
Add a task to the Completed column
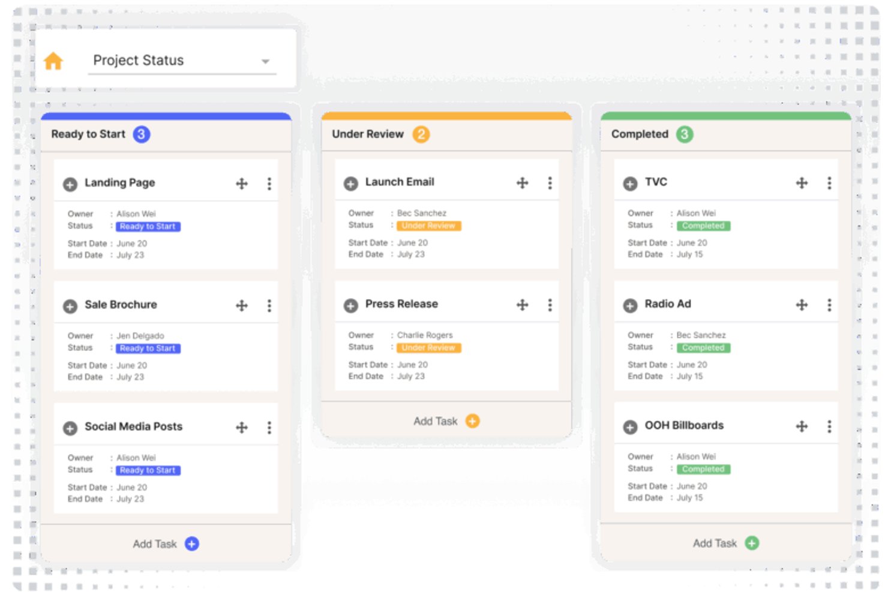pyautogui.click(x=726, y=543)
